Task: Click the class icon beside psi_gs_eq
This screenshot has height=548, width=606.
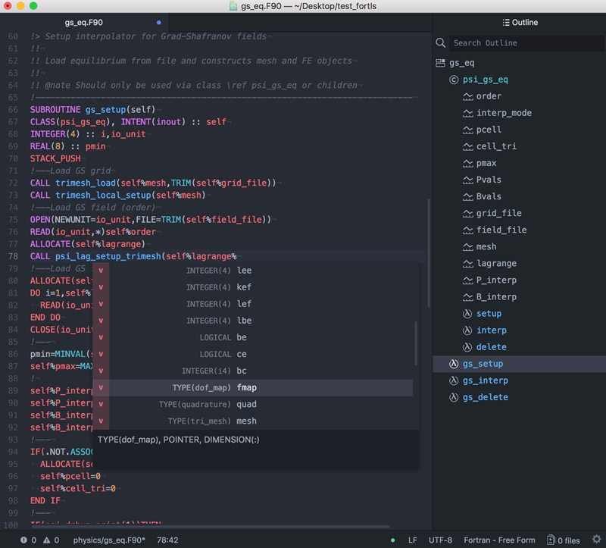Action: click(x=454, y=80)
